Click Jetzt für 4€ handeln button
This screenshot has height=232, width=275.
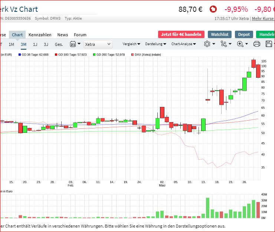tap(181, 34)
